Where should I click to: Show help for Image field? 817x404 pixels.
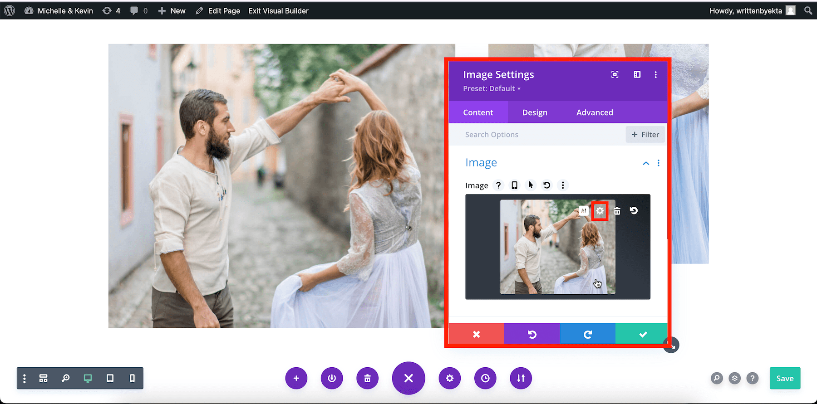click(498, 185)
